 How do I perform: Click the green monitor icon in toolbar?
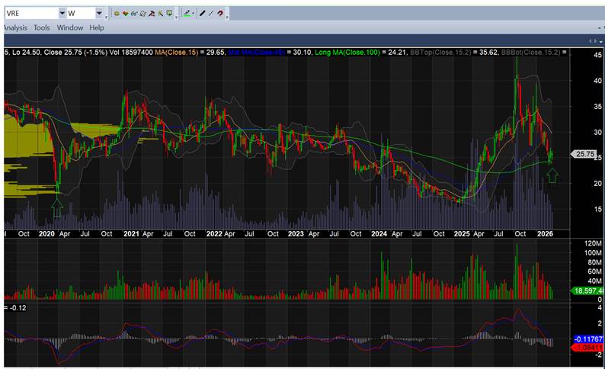(171, 14)
